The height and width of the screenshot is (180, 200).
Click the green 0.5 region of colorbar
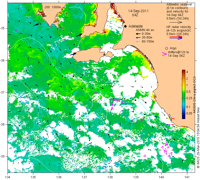[183, 91]
